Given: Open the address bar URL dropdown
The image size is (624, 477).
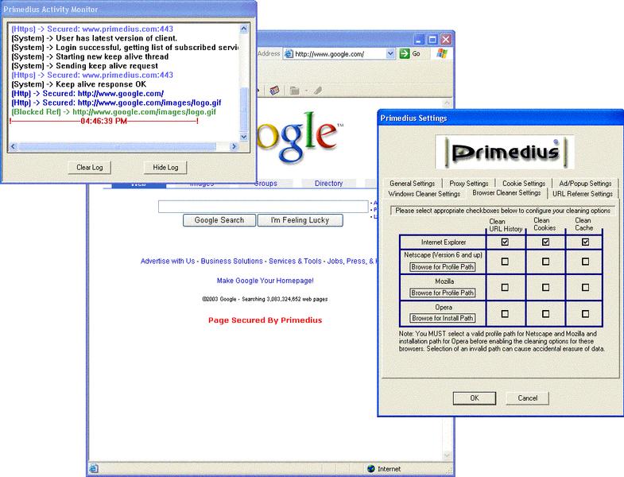Looking at the screenshot, I should point(390,54).
